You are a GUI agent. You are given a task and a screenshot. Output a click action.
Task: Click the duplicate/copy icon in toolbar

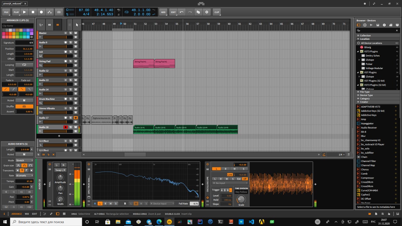coord(198,12)
